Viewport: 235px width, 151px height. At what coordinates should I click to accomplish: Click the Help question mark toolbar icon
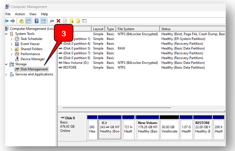[36, 21]
